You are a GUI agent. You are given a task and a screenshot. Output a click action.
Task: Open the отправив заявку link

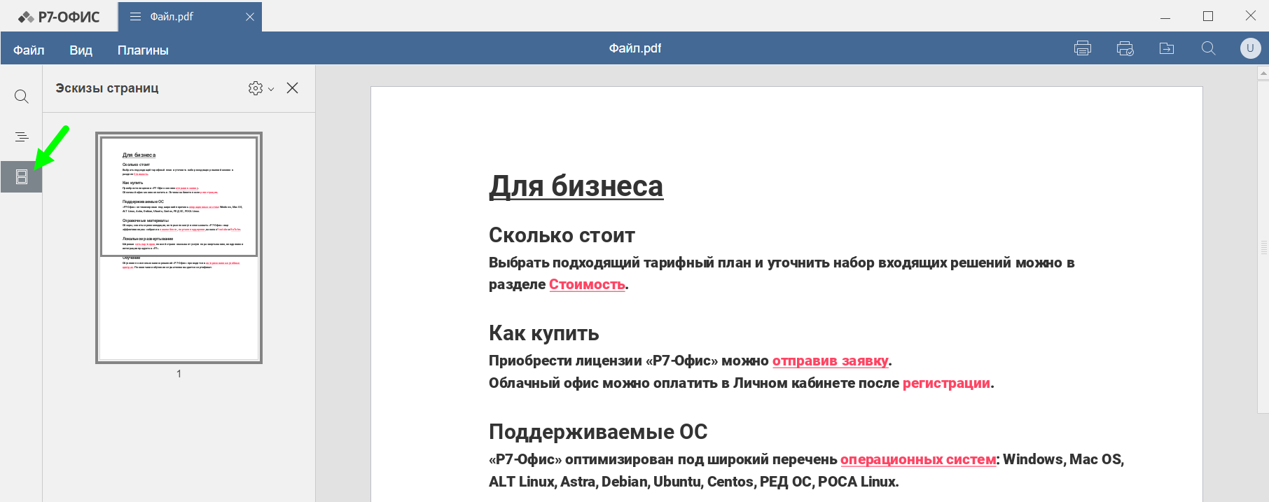[x=830, y=361]
